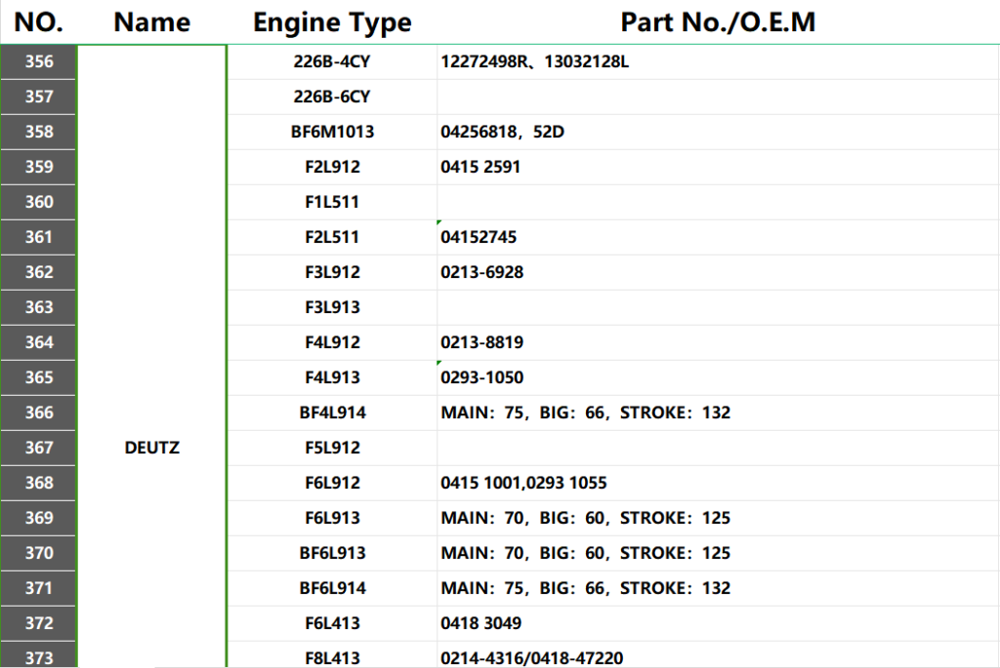This screenshot has height=668, width=1000.
Task: Select row number 367
Action: click(x=39, y=448)
